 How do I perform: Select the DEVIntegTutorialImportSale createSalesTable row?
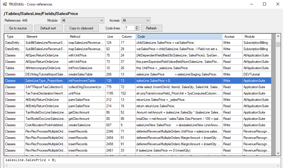[87, 74]
